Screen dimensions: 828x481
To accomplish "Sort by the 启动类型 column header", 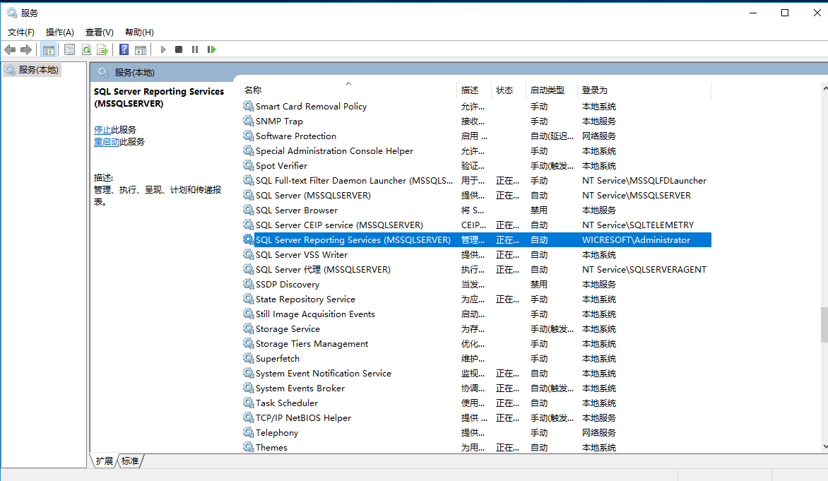I will click(552, 90).
